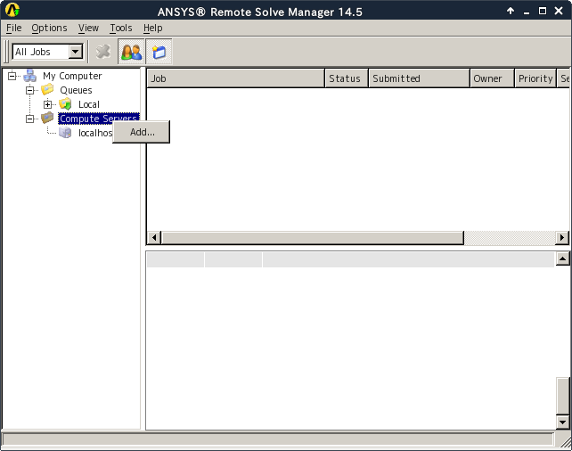The height and width of the screenshot is (451, 572).
Task: Click the Local queue icon
Action: (66, 104)
